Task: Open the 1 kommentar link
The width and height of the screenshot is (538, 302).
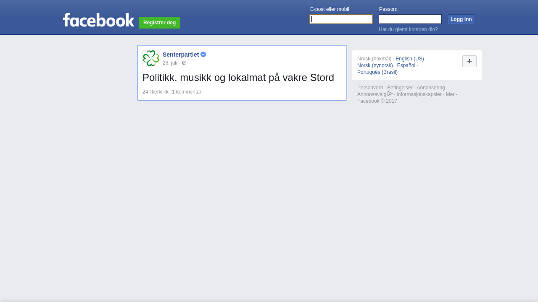Action: pos(187,92)
